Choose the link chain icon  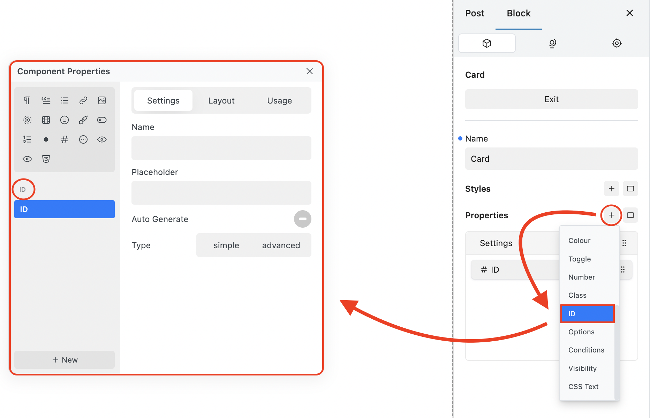click(83, 100)
